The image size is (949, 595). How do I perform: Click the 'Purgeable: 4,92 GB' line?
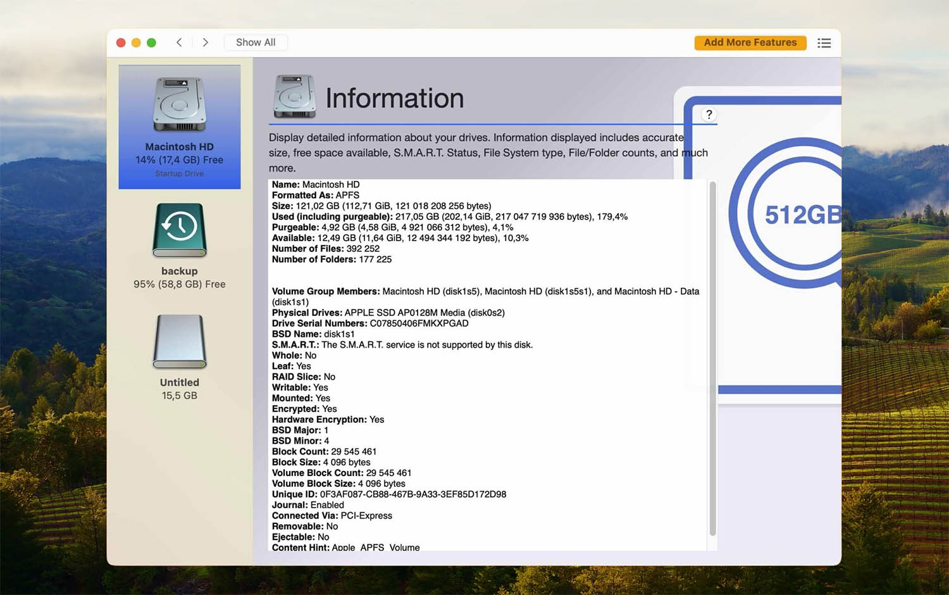click(392, 227)
